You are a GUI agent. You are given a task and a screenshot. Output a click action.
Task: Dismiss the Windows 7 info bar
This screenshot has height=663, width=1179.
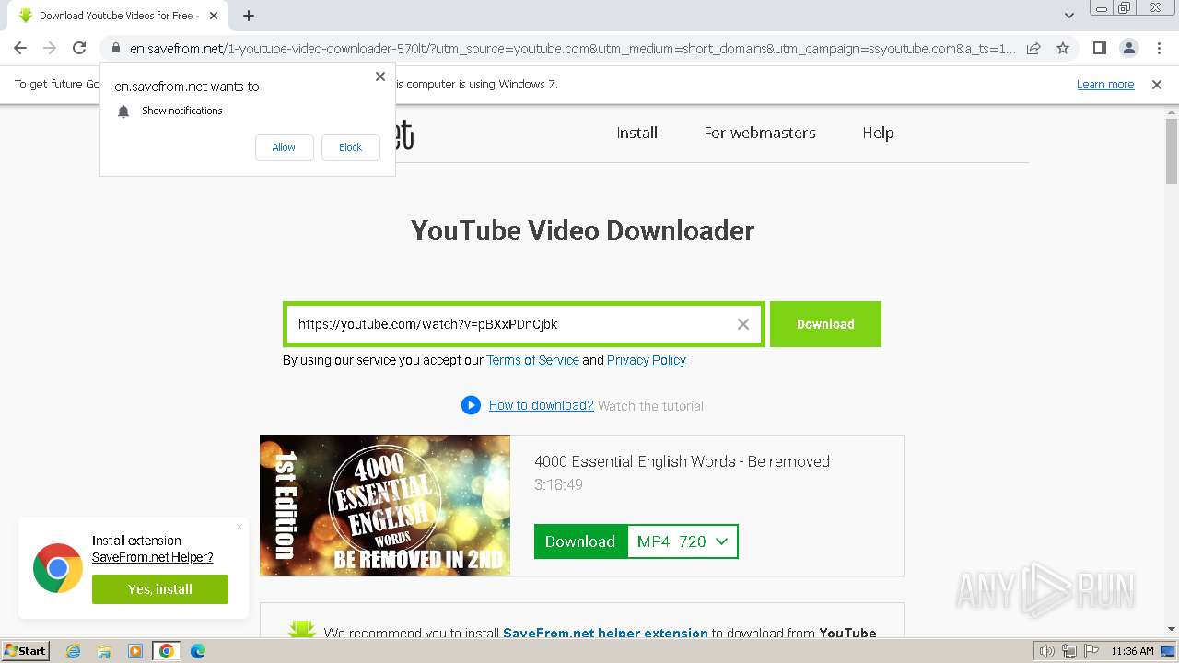[1157, 85]
